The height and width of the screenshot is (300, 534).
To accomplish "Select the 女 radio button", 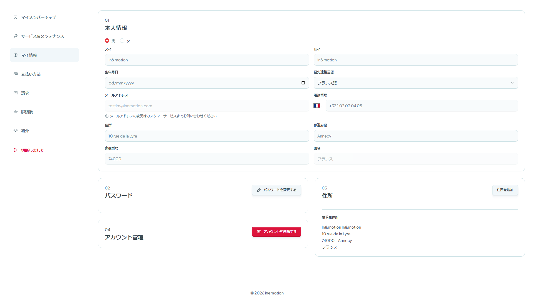I will (122, 41).
